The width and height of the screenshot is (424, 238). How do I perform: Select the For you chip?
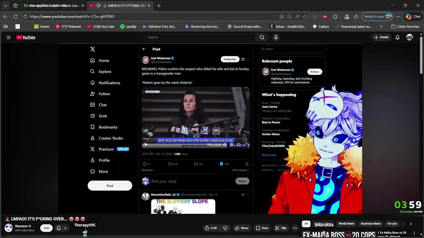(392, 224)
